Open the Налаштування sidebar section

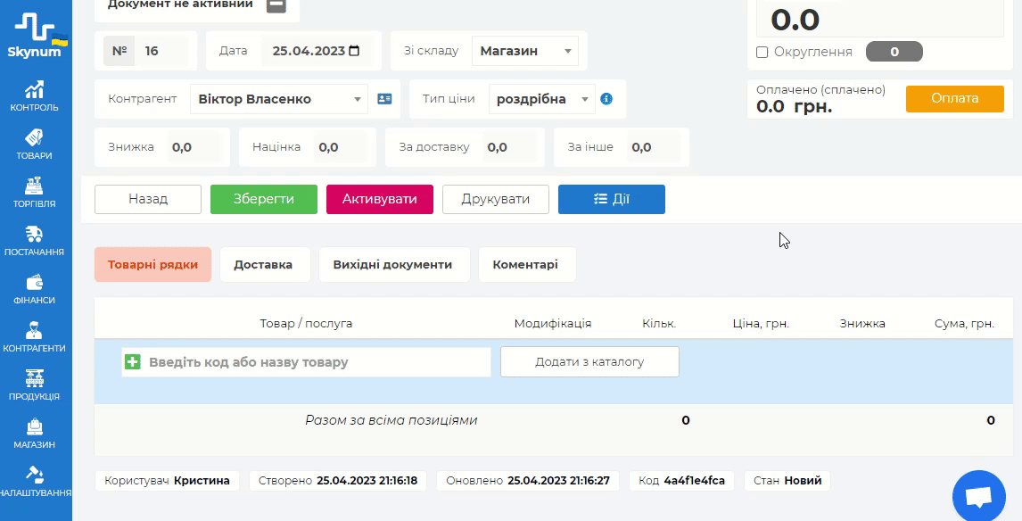[x=35, y=483]
